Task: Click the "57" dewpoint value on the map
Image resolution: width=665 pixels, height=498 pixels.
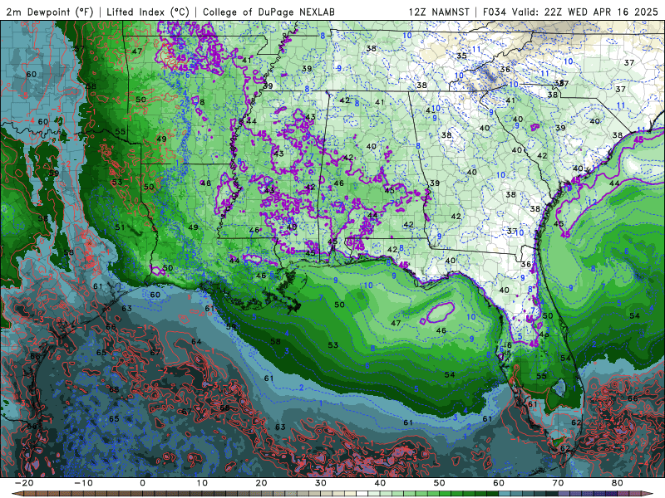Action: [x=79, y=49]
